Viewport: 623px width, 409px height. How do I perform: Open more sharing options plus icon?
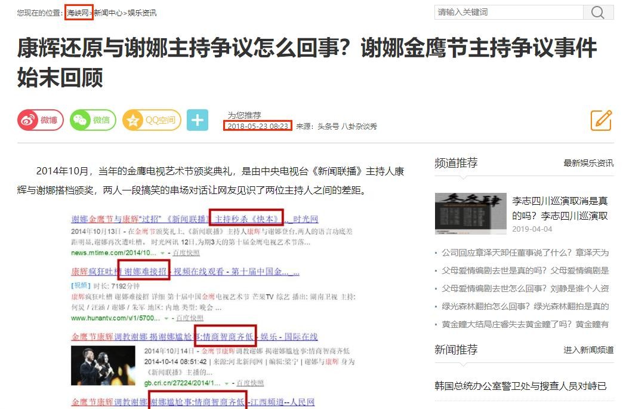point(198,120)
